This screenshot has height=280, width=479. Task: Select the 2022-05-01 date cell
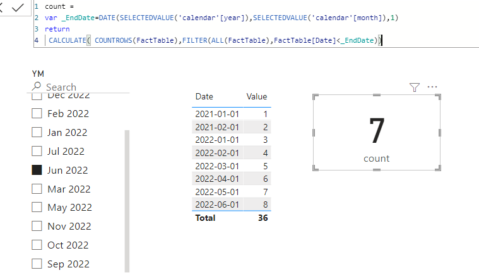point(217,192)
